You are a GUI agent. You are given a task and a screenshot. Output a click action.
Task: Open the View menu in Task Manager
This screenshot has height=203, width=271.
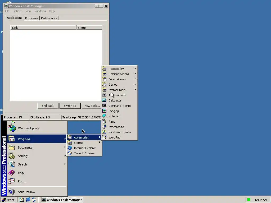(28, 11)
